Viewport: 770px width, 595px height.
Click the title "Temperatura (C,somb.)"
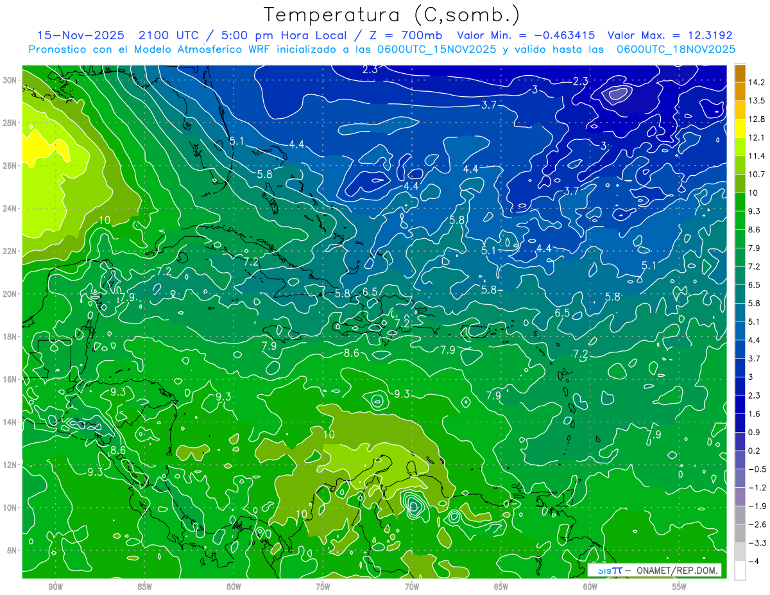[391, 15]
